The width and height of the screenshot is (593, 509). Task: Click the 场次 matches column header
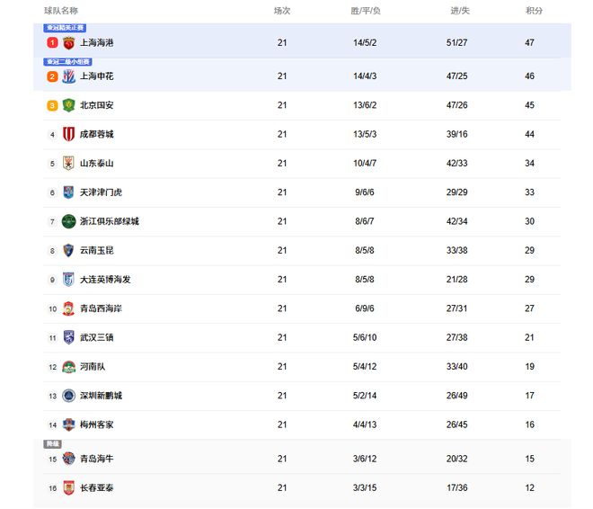point(282,11)
